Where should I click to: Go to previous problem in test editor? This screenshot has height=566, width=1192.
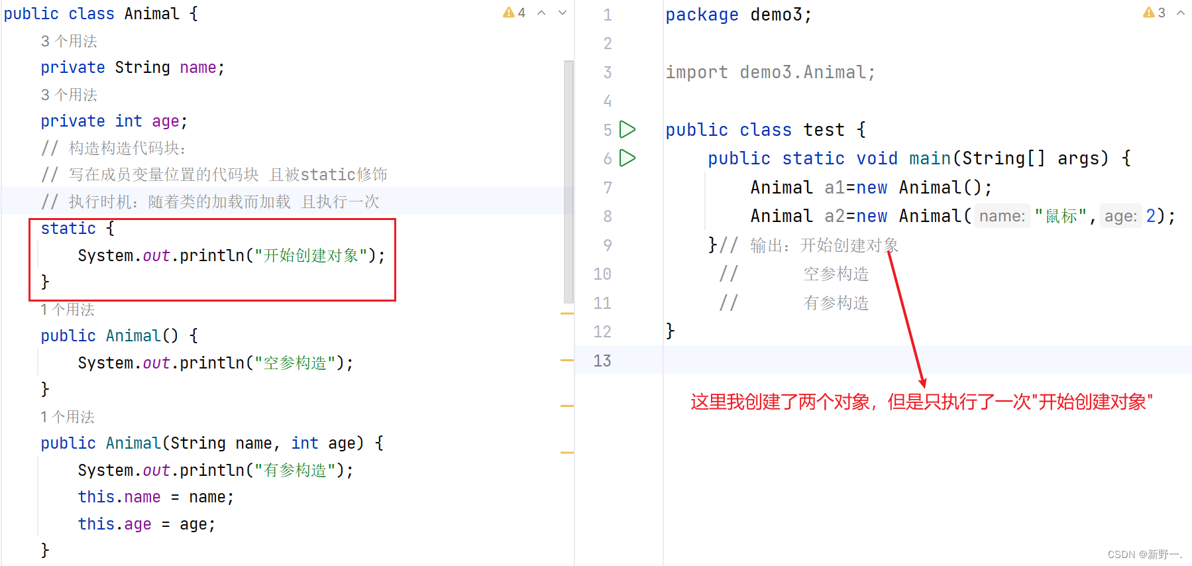coord(1181,13)
